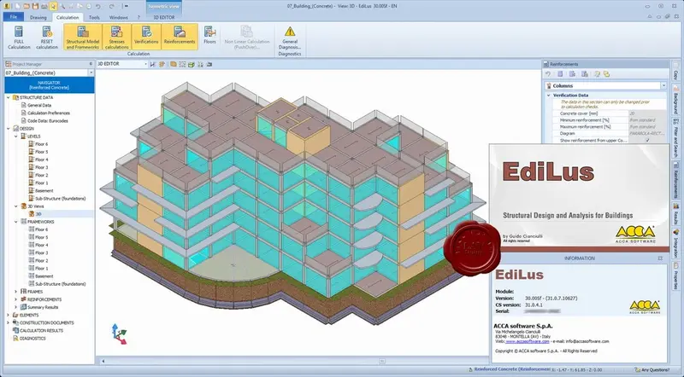684x377 pixels.
Task: Click the undo arrow in Reinforcements panel toolbar
Action: tap(548, 74)
